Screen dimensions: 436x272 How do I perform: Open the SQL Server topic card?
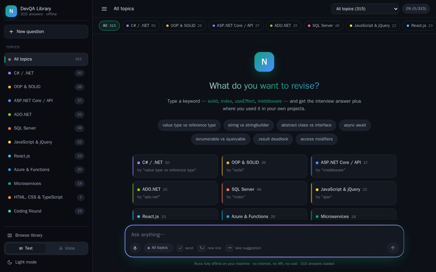pyautogui.click(x=264, y=193)
